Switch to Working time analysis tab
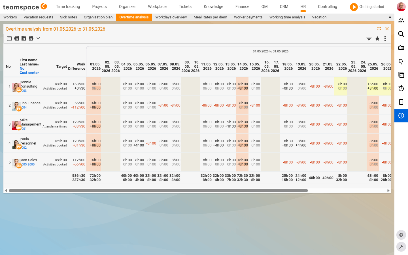Screen dimensions: 408x255 287,17
